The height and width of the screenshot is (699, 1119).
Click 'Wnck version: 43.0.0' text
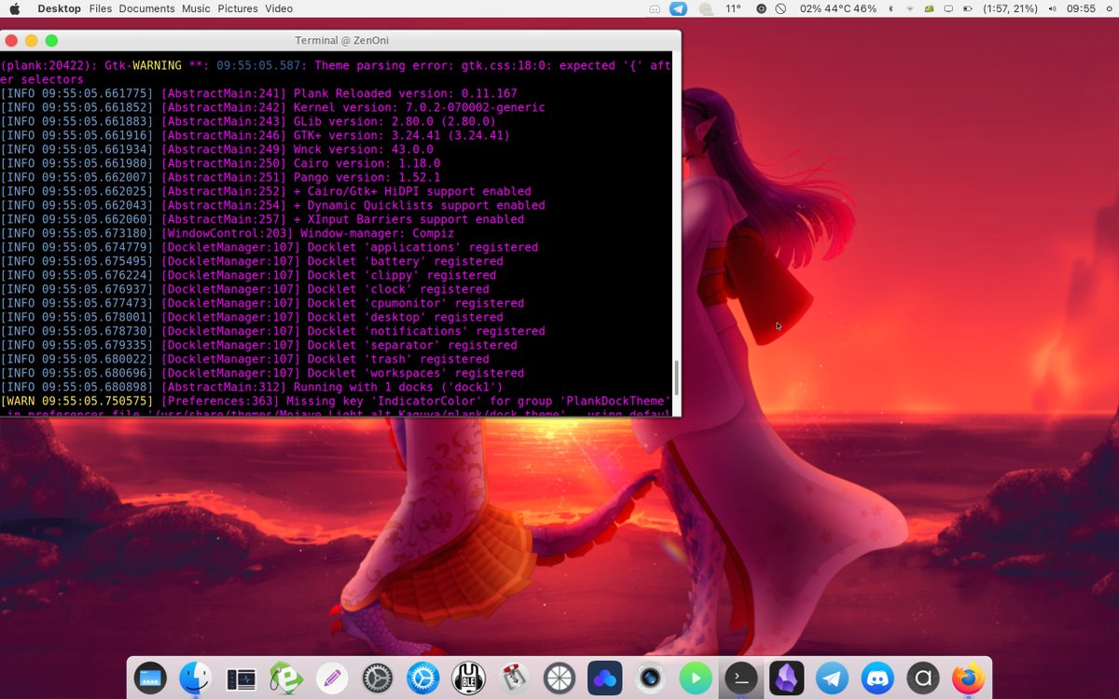[364, 149]
